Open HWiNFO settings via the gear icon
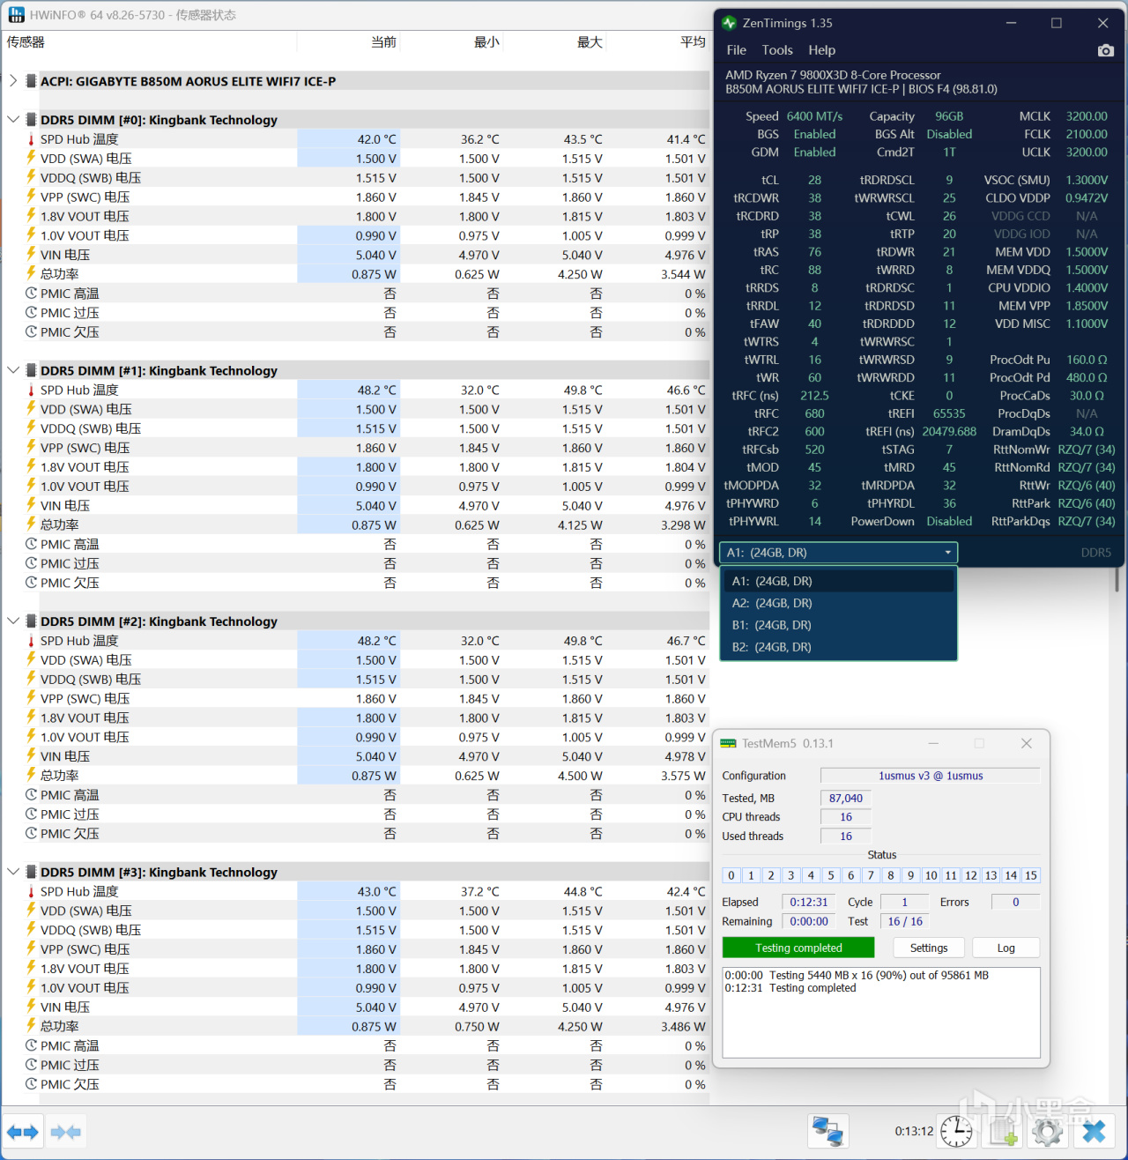 pyautogui.click(x=1047, y=1131)
